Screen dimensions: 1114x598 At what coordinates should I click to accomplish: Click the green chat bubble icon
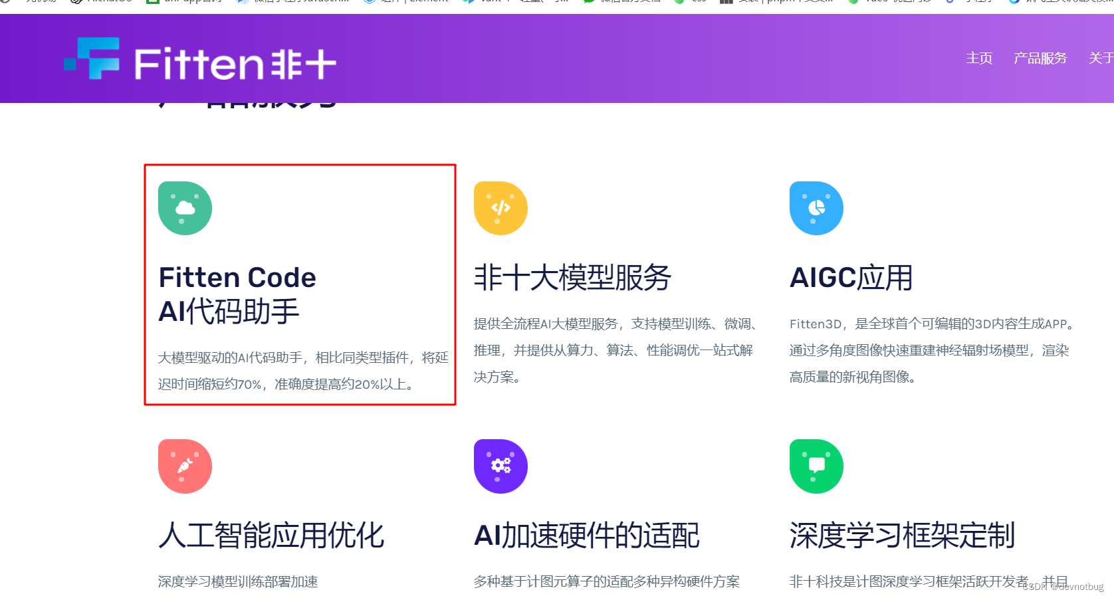pos(816,466)
